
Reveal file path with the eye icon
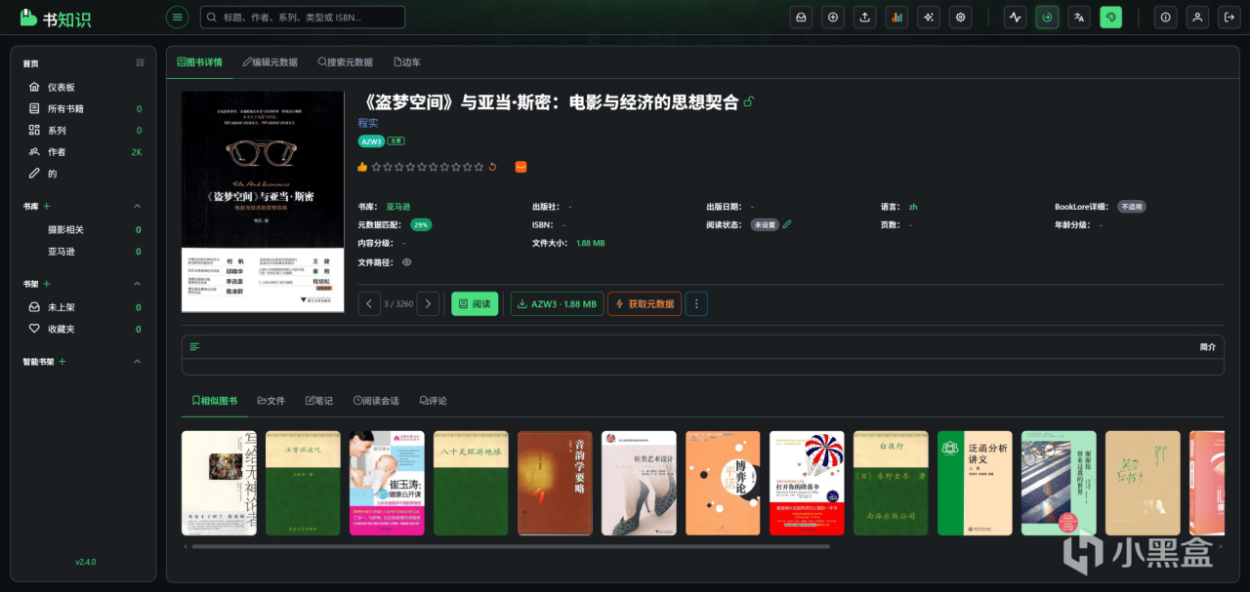tap(406, 262)
